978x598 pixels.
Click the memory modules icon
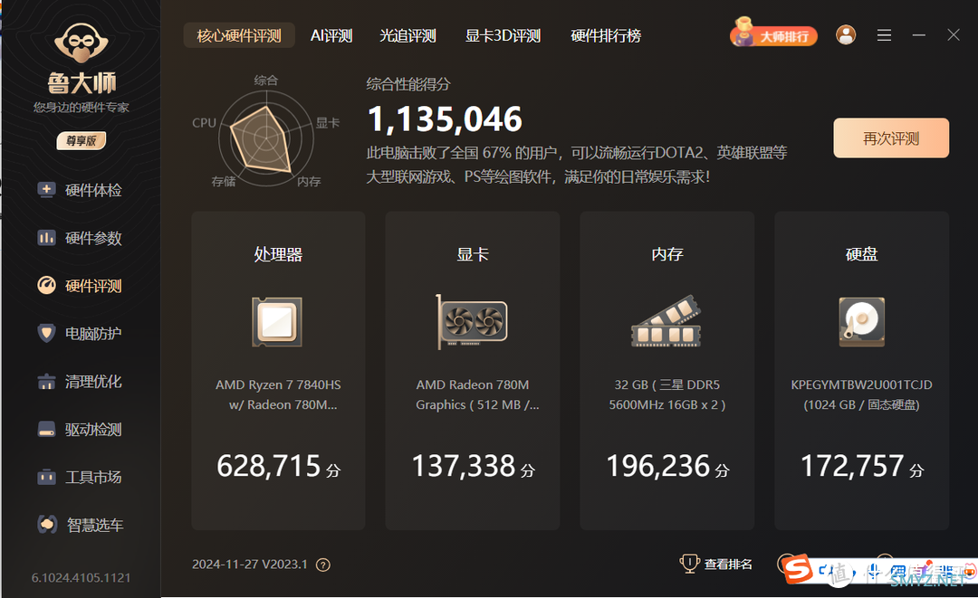[x=666, y=321]
